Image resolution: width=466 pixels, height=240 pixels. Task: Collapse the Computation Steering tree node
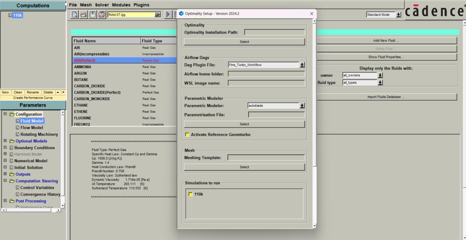point(5,181)
